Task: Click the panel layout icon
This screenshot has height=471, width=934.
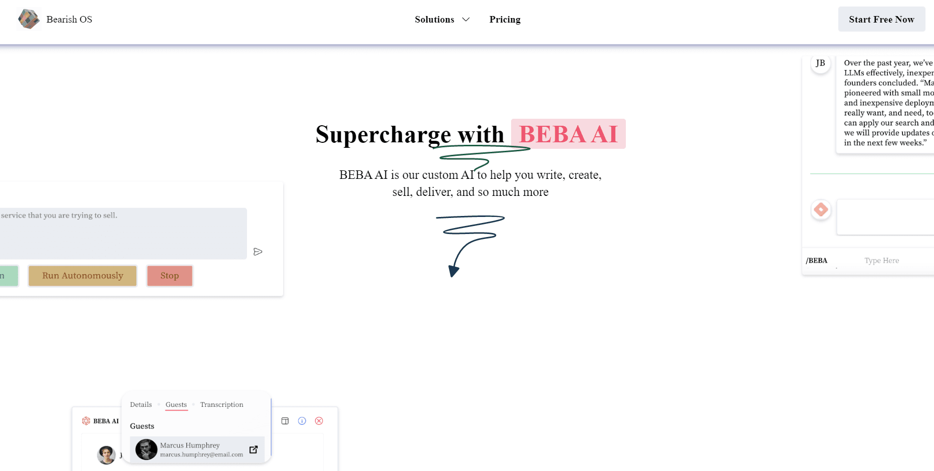Action: [x=285, y=421]
